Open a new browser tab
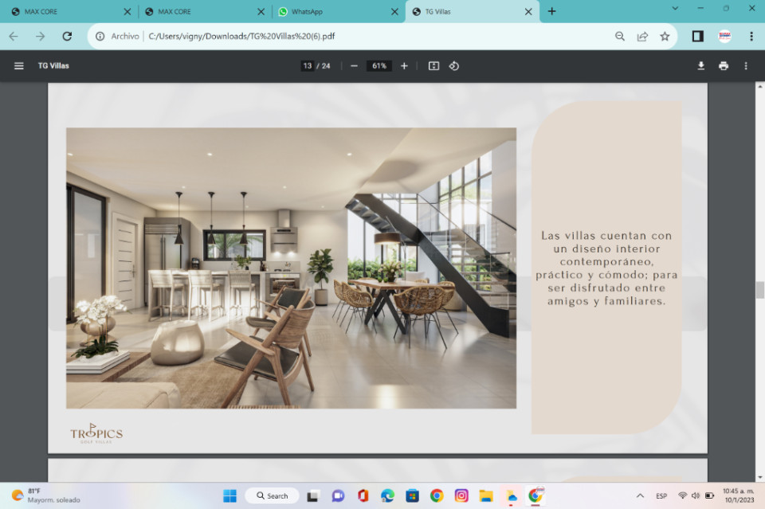765x509 pixels. click(x=551, y=11)
